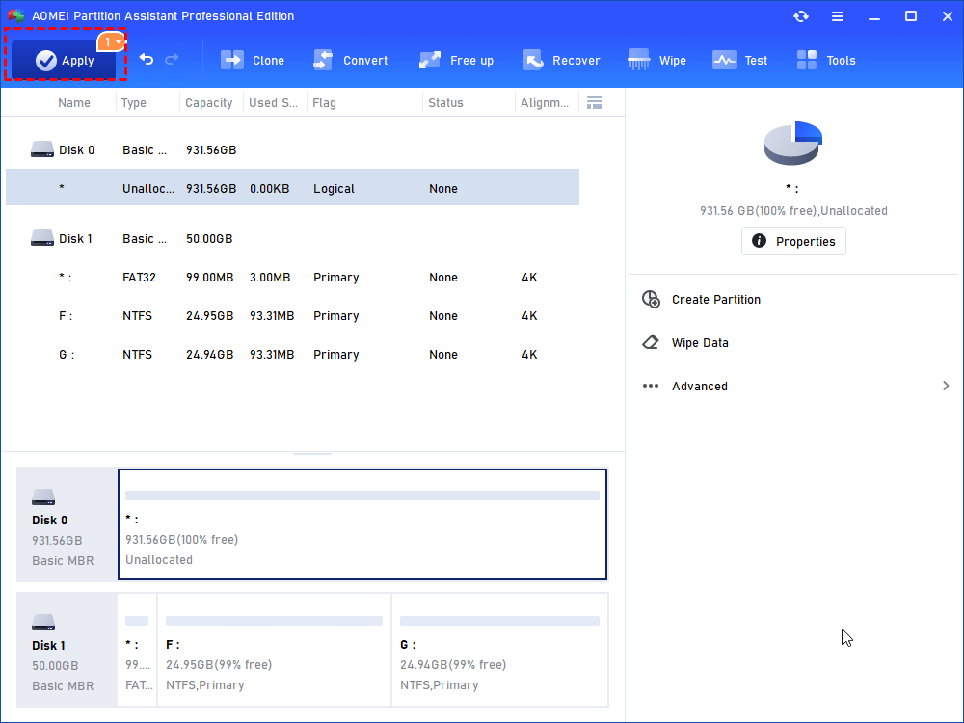Image resolution: width=964 pixels, height=723 pixels.
Task: Select the Unallocated 931.56GB block in disk map
Action: coord(362,523)
